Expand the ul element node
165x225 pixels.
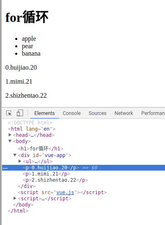click(x=20, y=161)
